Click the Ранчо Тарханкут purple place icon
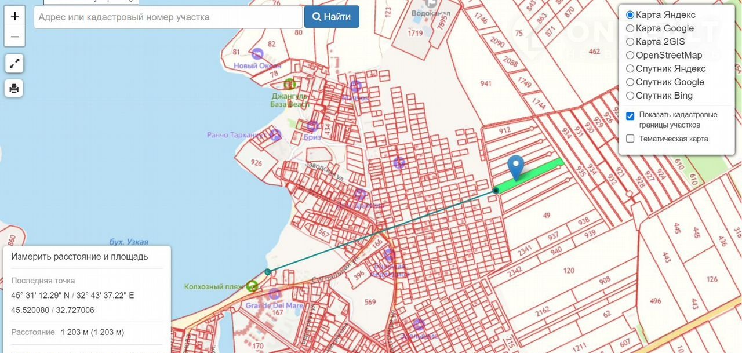Image resolution: width=742 pixels, height=353 pixels. pos(275,135)
